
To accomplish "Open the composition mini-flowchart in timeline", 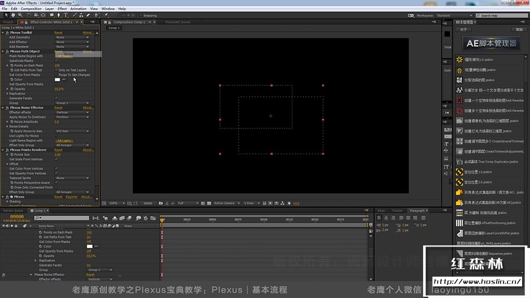I will coord(96,218).
